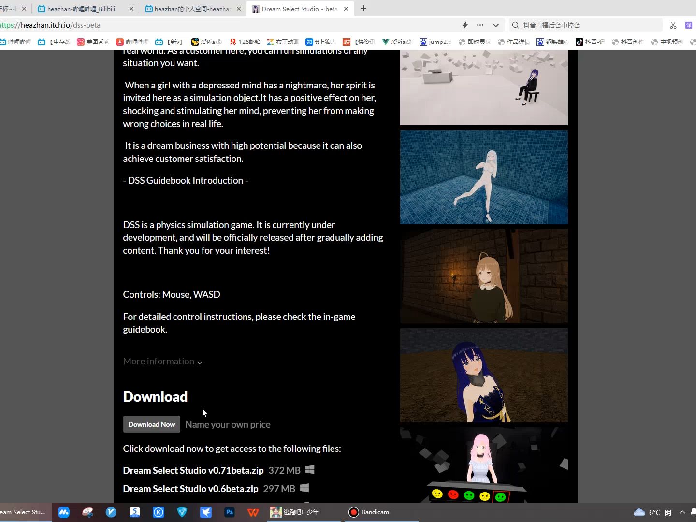Expand hidden system tray icons chevron
This screenshot has height=522, width=696.
(x=682, y=512)
